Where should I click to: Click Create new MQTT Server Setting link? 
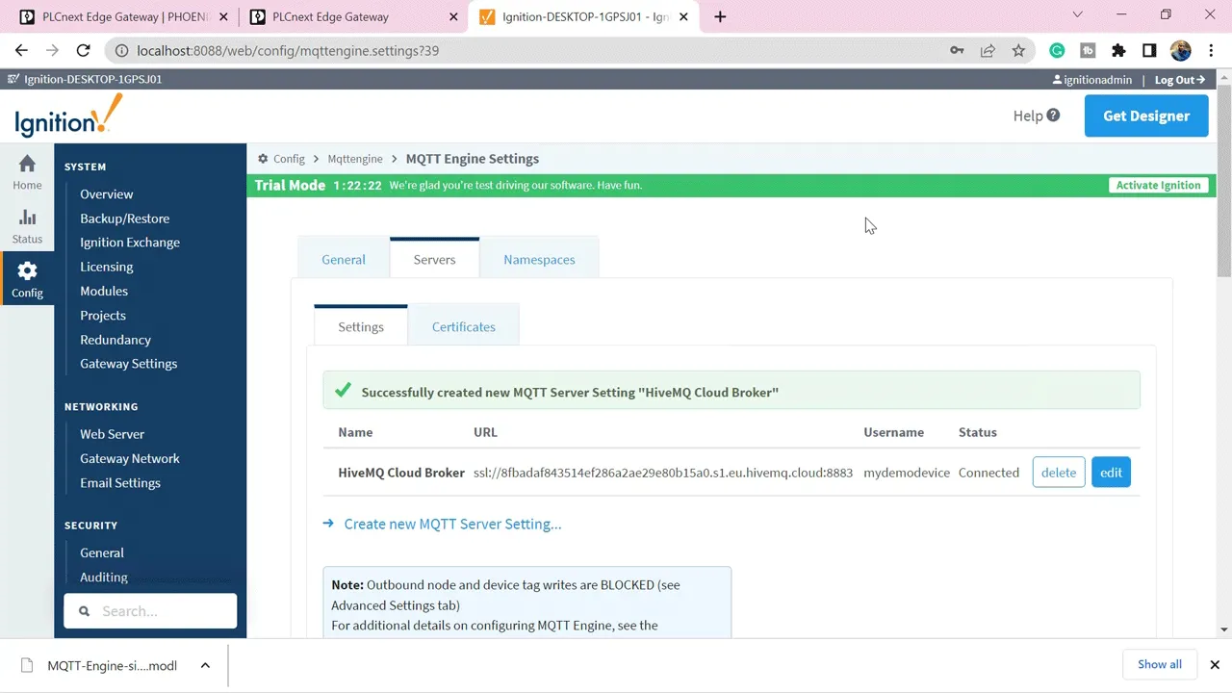click(452, 524)
